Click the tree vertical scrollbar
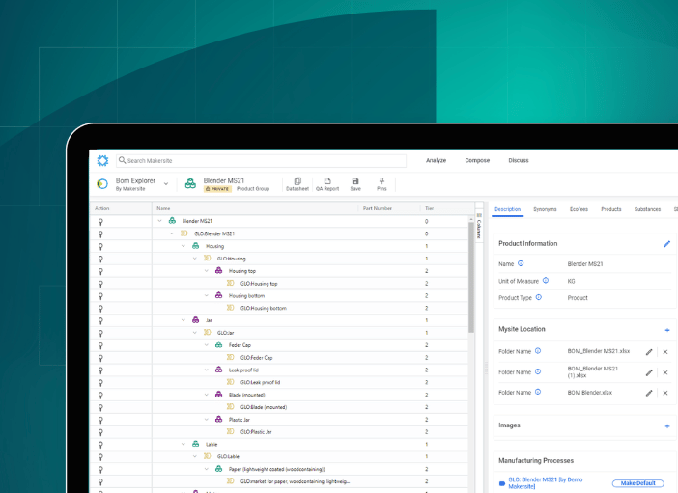678x493 pixels. [x=471, y=277]
